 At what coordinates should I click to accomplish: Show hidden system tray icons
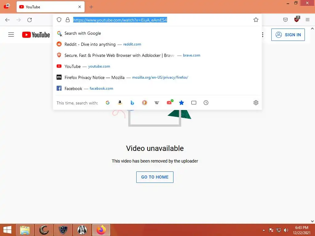[264, 230]
